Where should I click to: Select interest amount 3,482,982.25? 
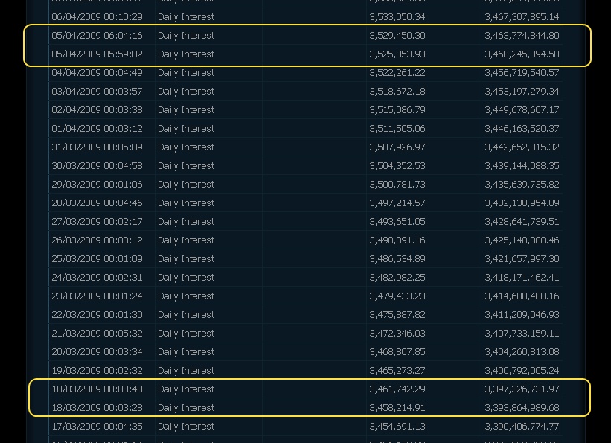pyautogui.click(x=397, y=278)
